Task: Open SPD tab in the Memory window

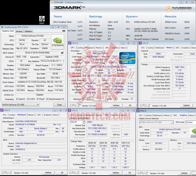Action: [x=177, y=48]
